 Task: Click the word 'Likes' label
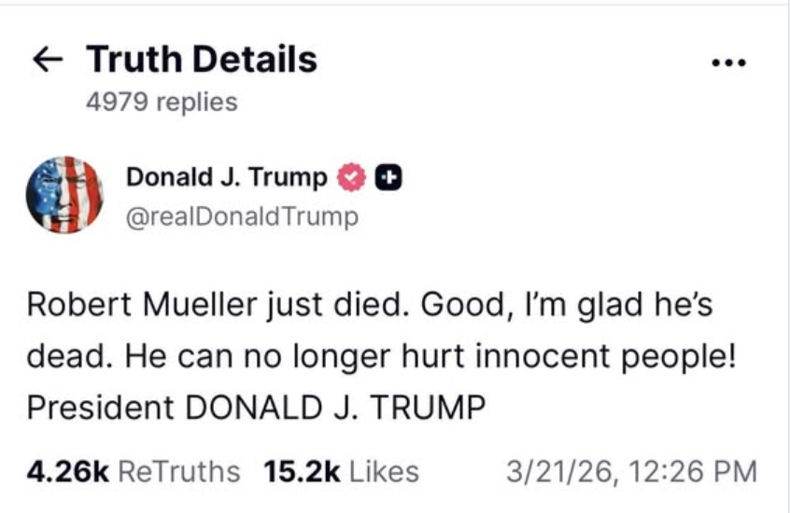click(x=384, y=471)
